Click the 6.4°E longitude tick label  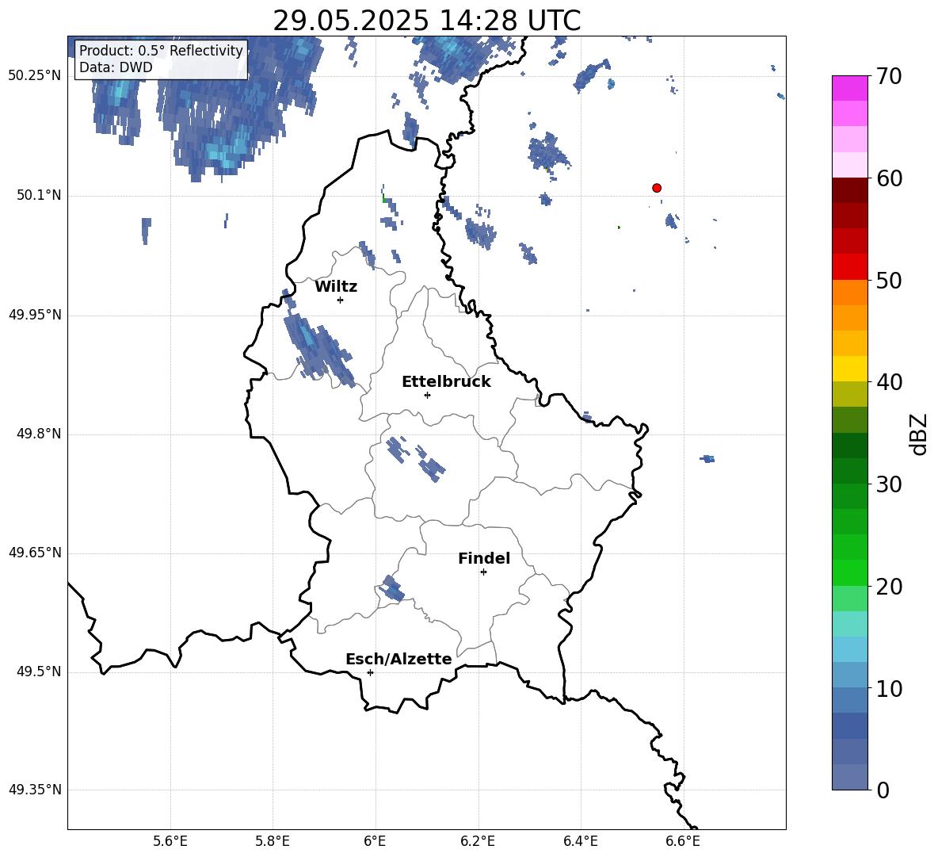click(x=580, y=841)
